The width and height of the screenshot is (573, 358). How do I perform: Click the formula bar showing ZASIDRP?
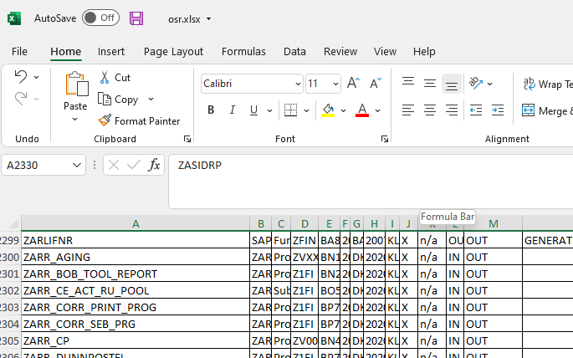click(x=371, y=182)
